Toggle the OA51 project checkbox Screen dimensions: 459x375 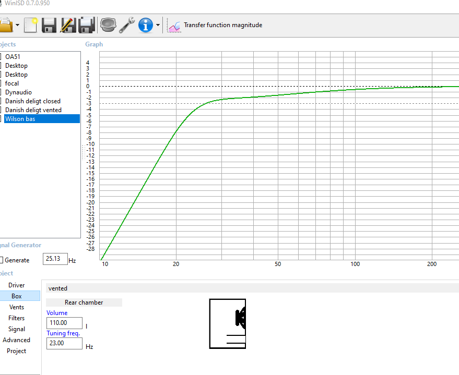pyautogui.click(x=1, y=57)
